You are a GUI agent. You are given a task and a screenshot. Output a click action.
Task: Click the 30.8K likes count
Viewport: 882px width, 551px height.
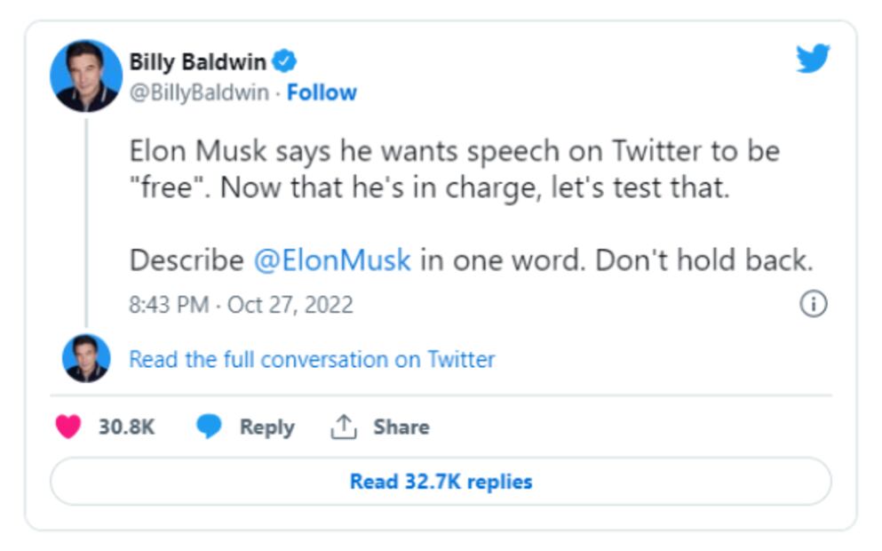[126, 427]
